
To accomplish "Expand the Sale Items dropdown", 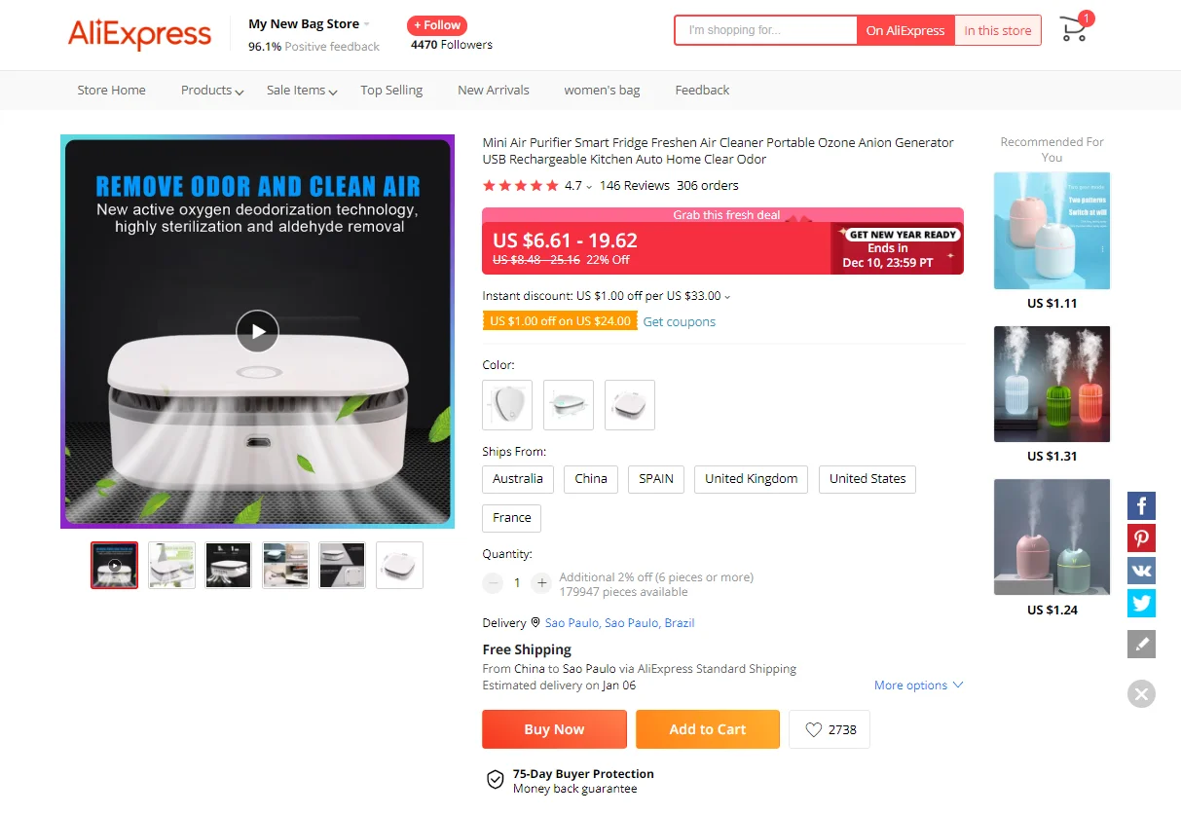I will (302, 91).
